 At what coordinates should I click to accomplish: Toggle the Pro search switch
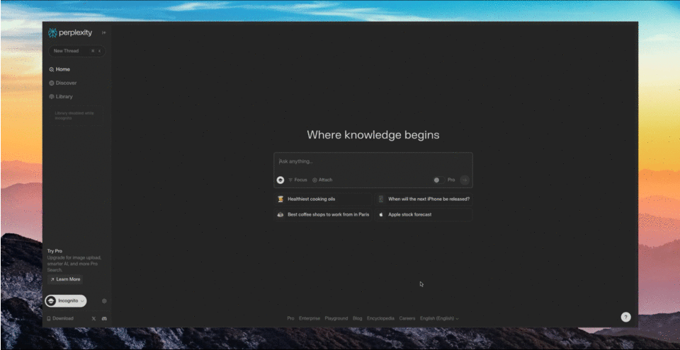[438, 180]
